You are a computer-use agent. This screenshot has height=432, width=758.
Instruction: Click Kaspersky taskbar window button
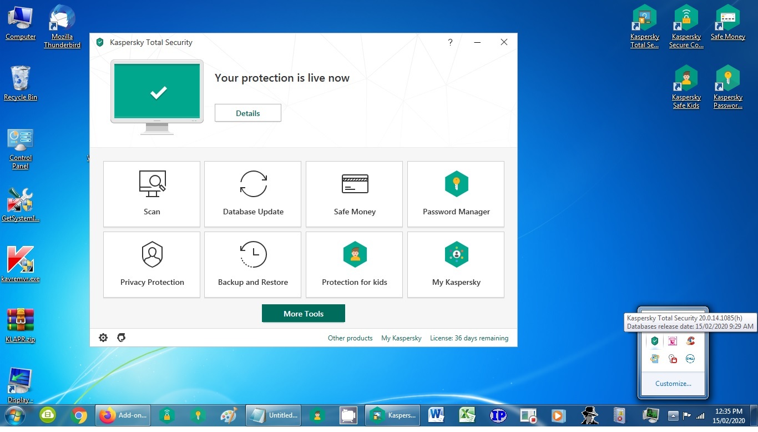[x=393, y=415]
